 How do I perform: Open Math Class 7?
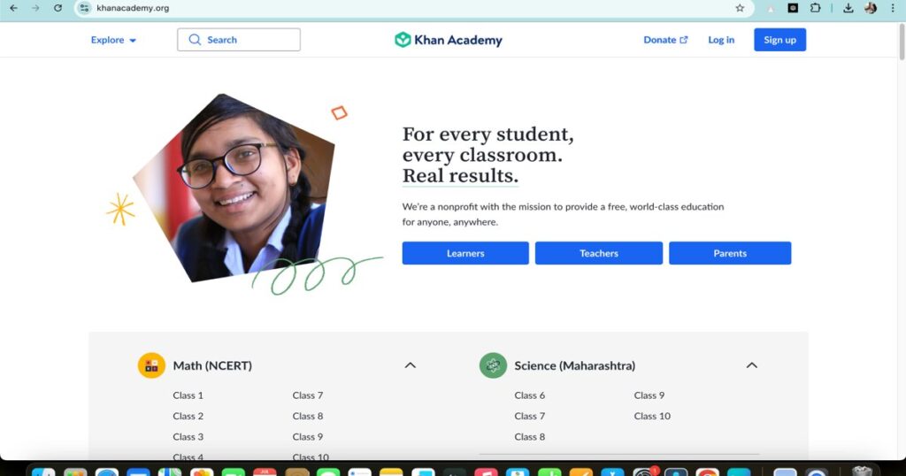(x=307, y=395)
